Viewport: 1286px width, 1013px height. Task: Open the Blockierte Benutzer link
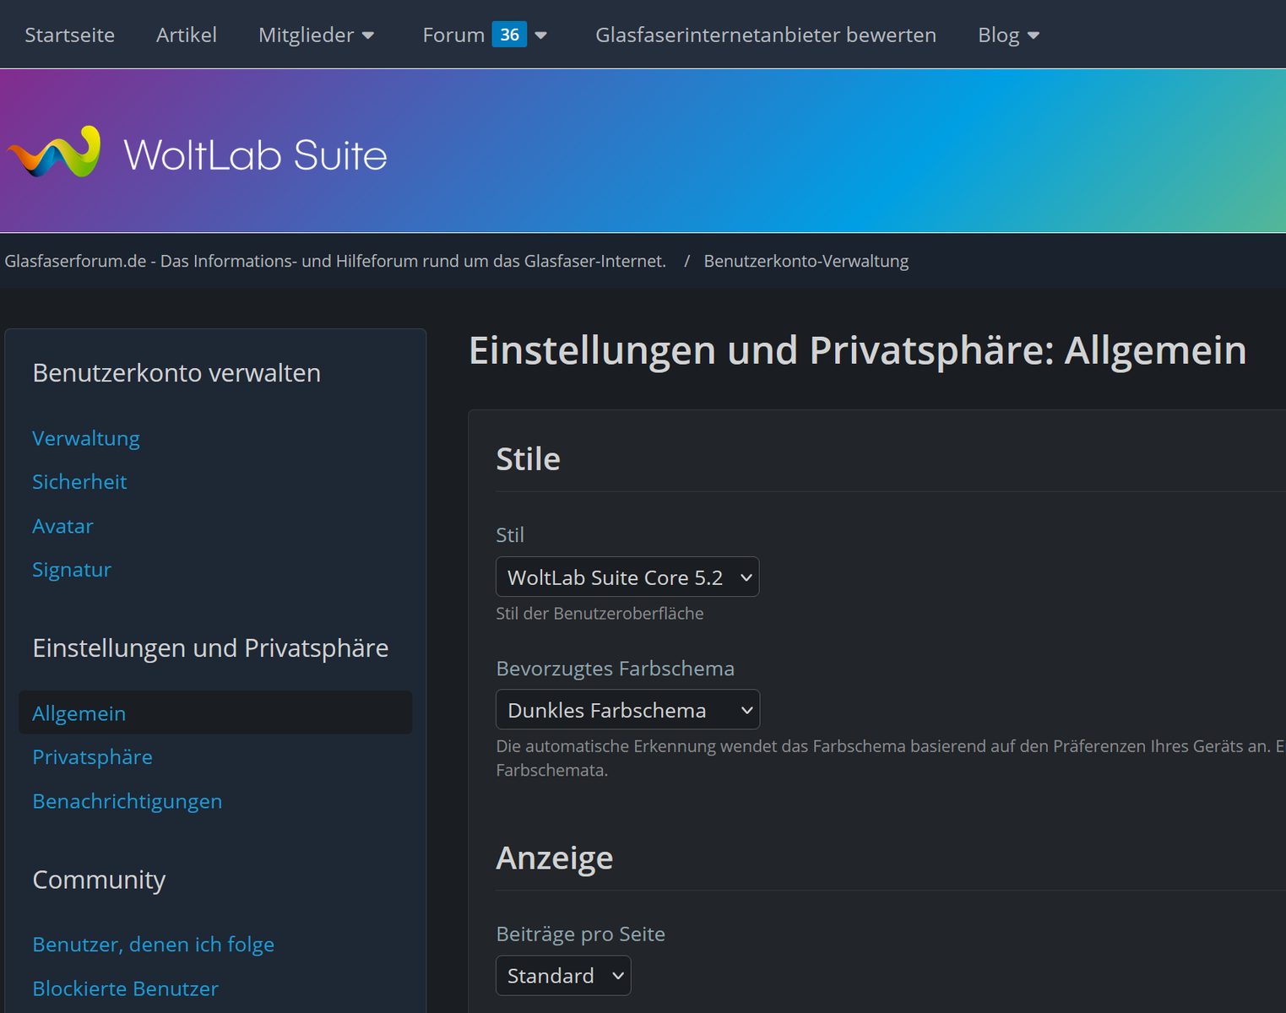coord(125,988)
